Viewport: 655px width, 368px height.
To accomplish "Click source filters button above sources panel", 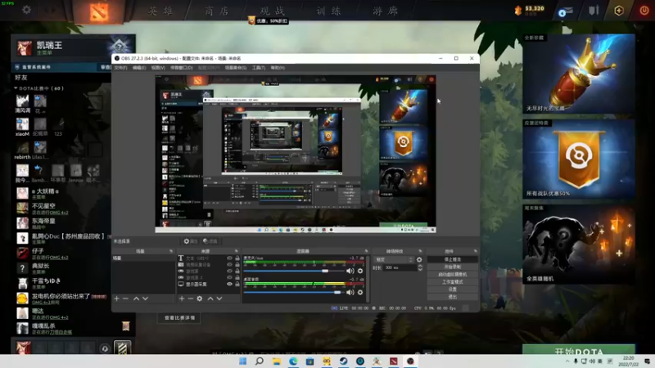I will 210,241.
